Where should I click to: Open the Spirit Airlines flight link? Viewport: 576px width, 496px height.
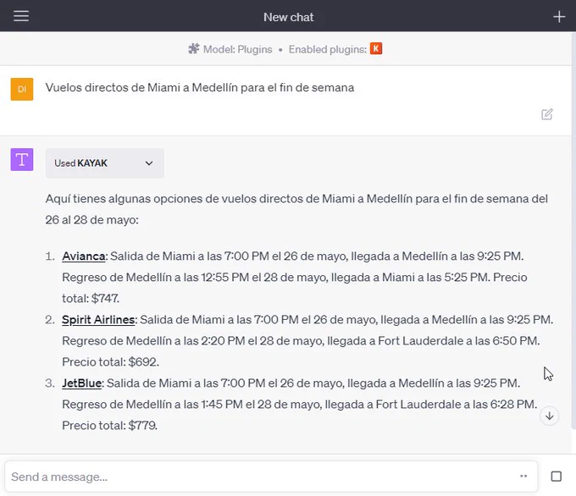point(98,319)
